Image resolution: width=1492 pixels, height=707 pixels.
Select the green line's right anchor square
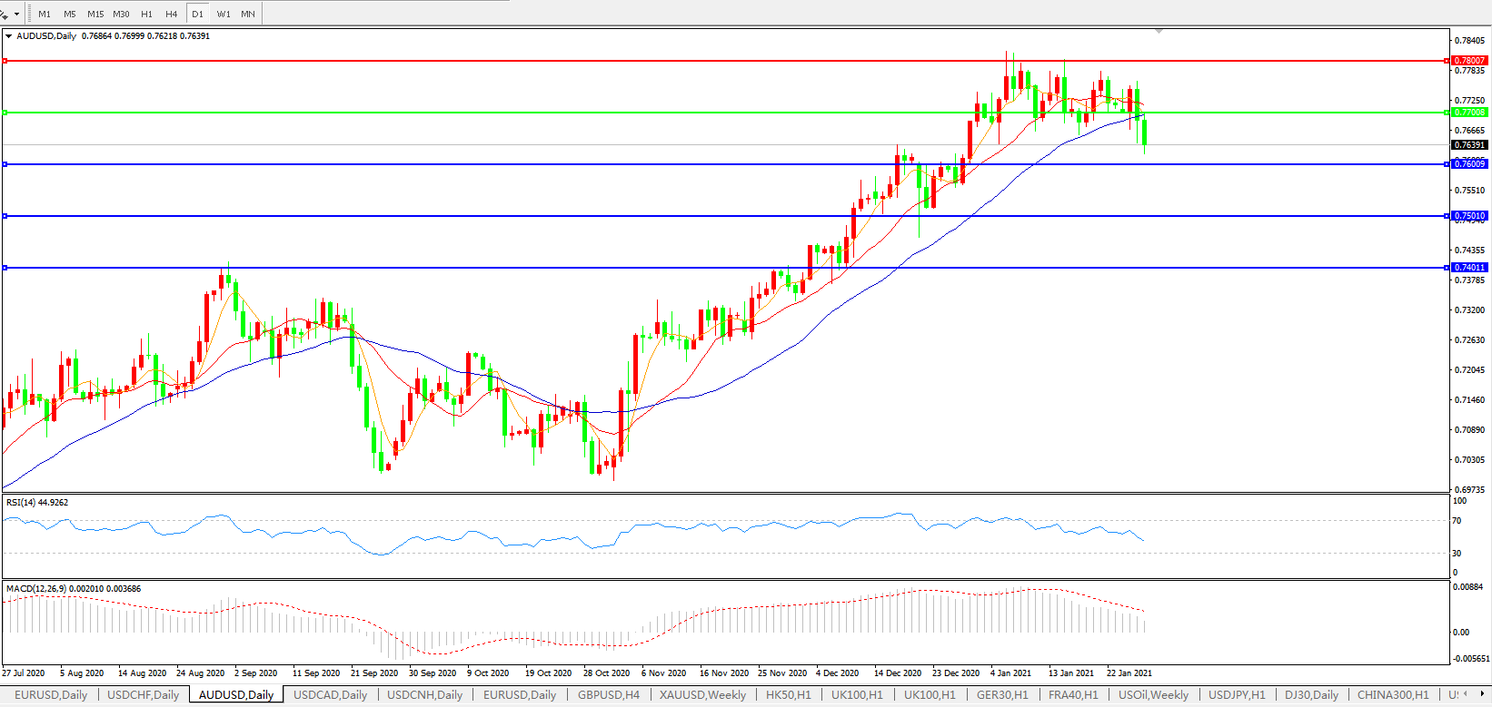coord(1447,113)
